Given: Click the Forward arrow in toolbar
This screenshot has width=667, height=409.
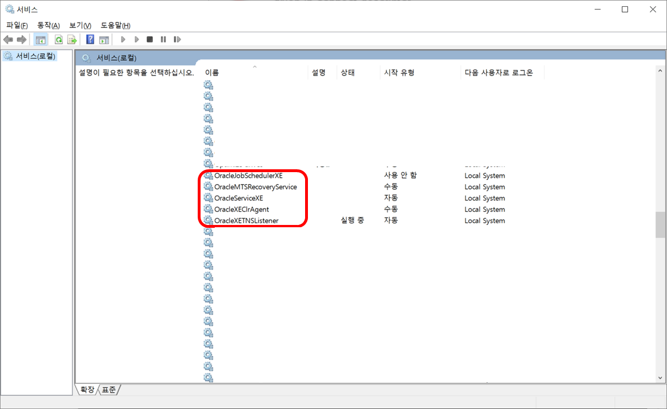Looking at the screenshot, I should (x=21, y=40).
